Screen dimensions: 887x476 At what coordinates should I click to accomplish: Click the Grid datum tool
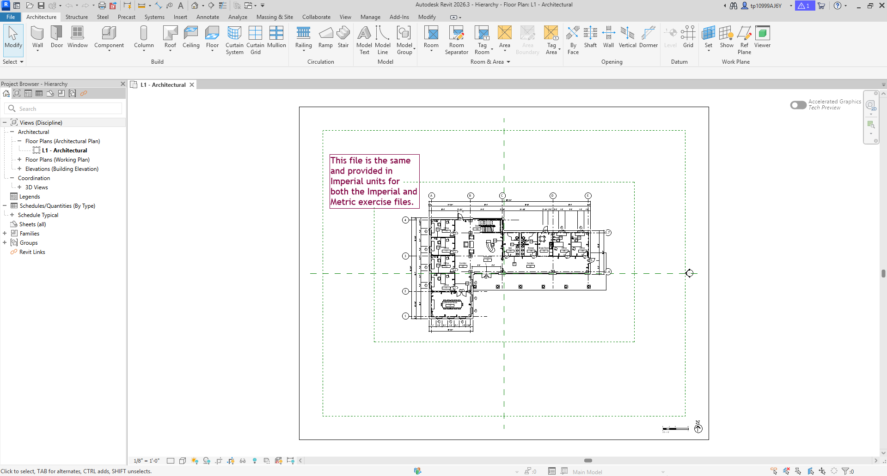[x=688, y=37]
